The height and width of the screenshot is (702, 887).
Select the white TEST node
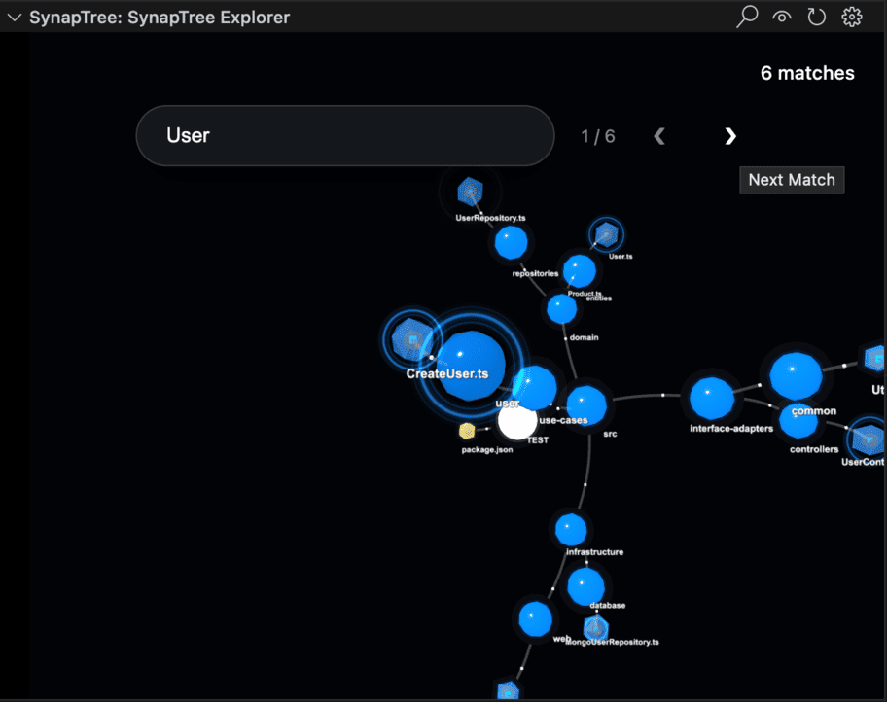click(x=516, y=423)
